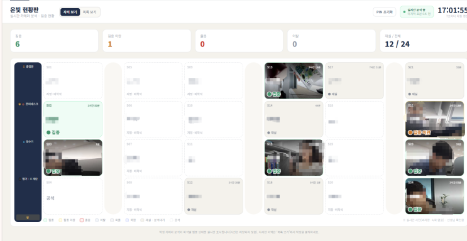This screenshot has width=467, height=241.
Task: Select seat card S20
Action: coord(354,196)
